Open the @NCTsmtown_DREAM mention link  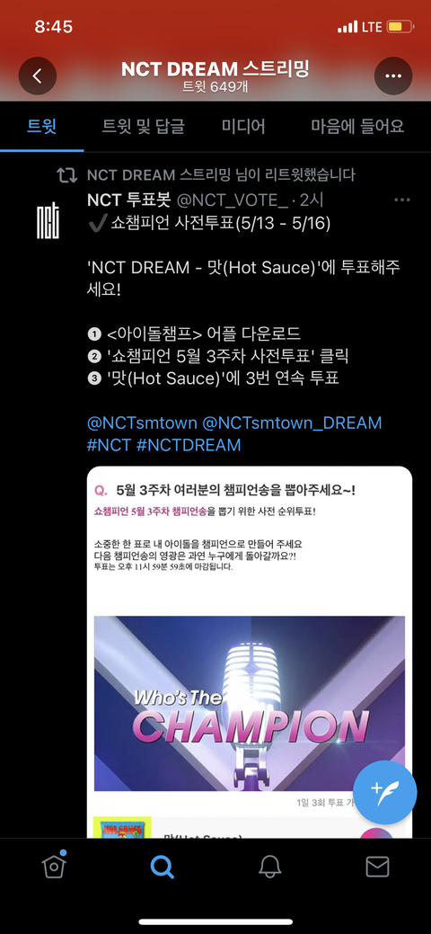(292, 423)
